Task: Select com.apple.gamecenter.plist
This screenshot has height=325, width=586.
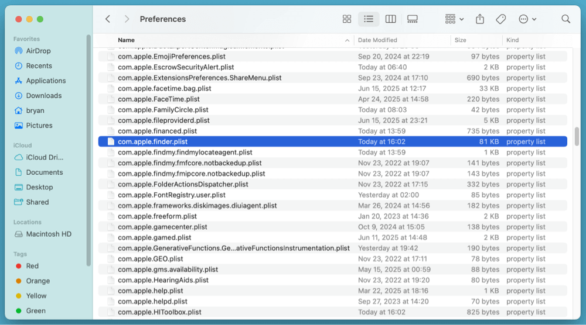Action: coord(333,227)
